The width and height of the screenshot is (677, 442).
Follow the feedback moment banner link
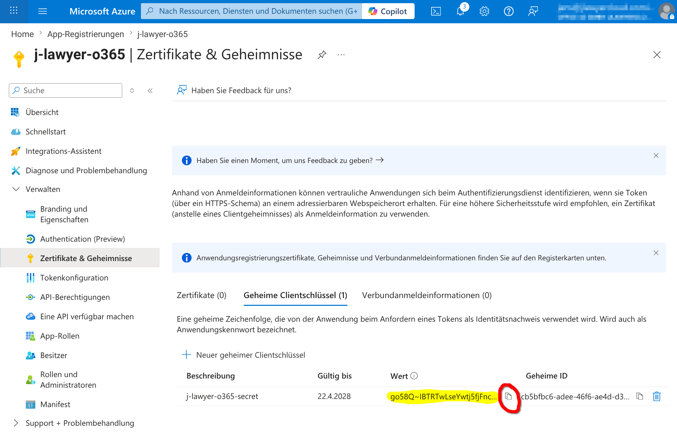tap(290, 161)
